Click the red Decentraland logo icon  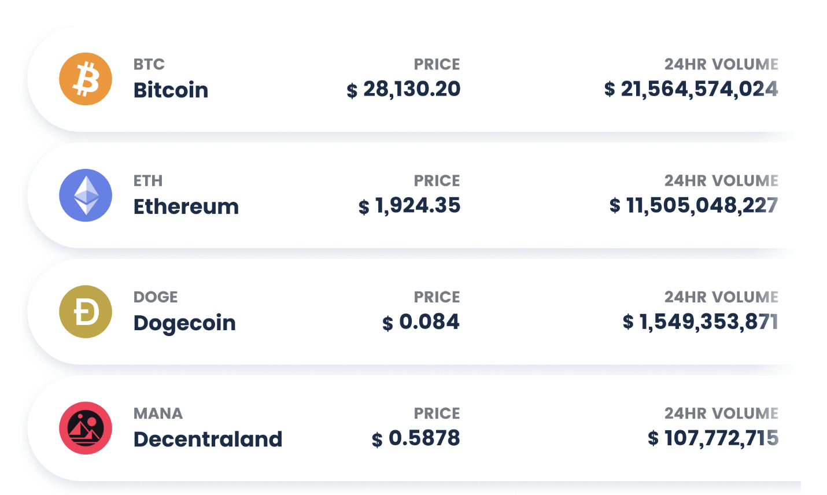(x=86, y=428)
